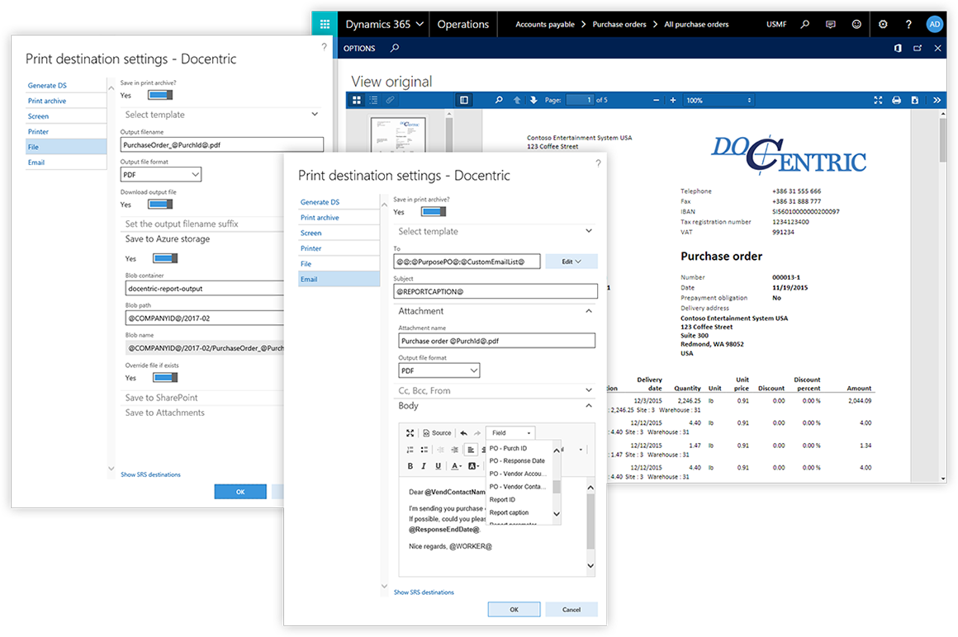Maximize the email body editor
The height and width of the screenshot is (637, 958).
coord(410,433)
